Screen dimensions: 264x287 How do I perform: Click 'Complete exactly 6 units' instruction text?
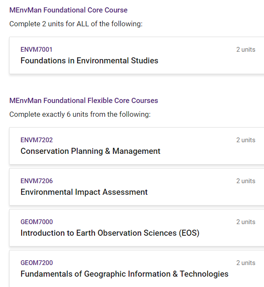[80, 115]
